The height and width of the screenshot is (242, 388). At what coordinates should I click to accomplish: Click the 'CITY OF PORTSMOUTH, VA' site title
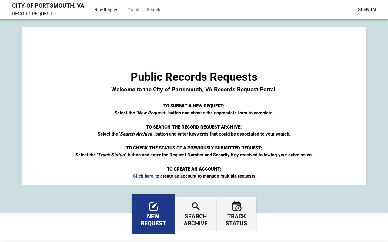(x=48, y=6)
